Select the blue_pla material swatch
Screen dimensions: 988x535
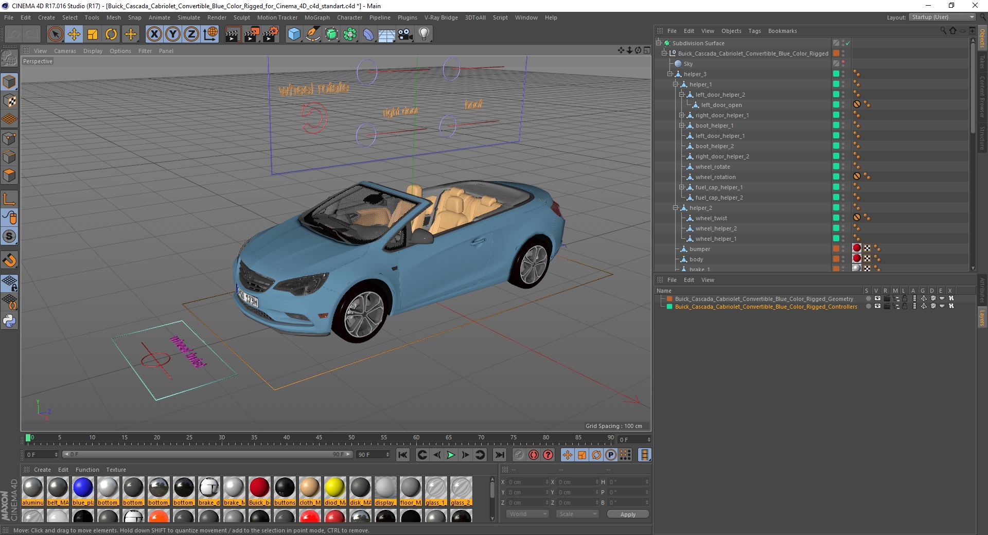pyautogui.click(x=83, y=491)
